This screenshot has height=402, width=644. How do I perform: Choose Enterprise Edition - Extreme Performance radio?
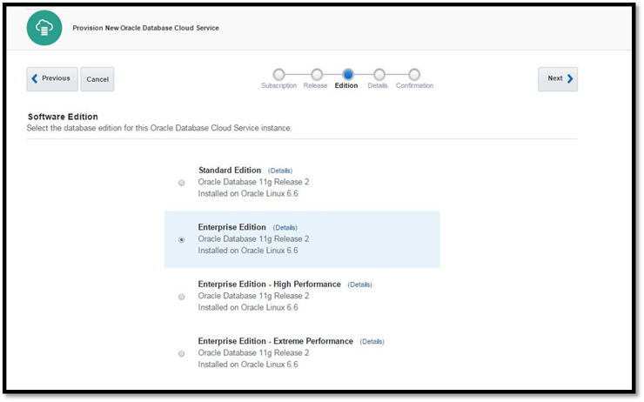(181, 353)
